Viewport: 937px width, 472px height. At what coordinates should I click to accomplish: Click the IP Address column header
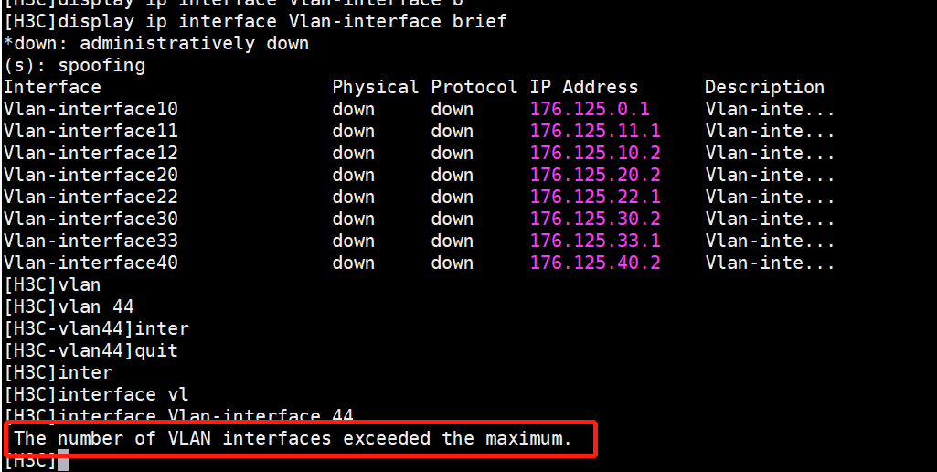tap(584, 88)
